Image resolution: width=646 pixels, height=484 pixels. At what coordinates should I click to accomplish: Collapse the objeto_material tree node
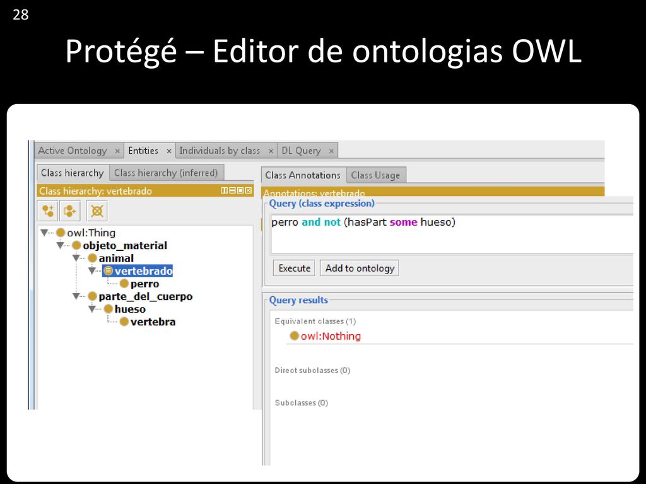point(60,246)
